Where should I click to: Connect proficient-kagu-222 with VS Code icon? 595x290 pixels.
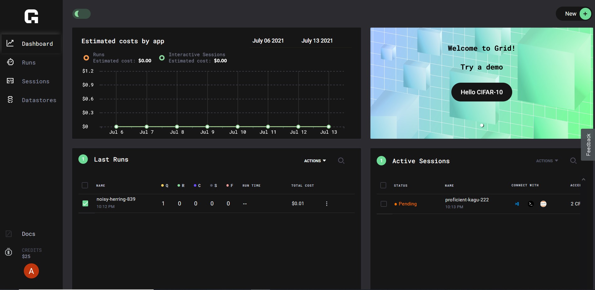click(517, 204)
